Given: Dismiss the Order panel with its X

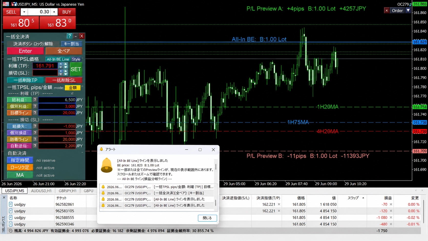Looking at the screenshot, I should pos(387,11).
